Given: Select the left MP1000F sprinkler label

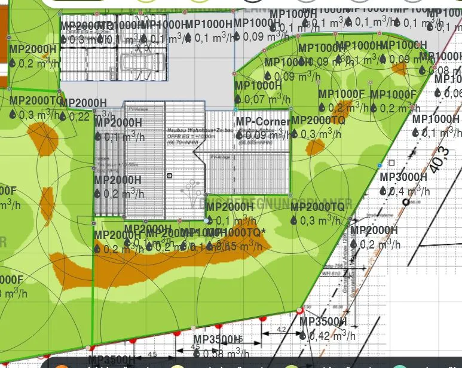Looking at the screenshot, I should (x=341, y=94).
